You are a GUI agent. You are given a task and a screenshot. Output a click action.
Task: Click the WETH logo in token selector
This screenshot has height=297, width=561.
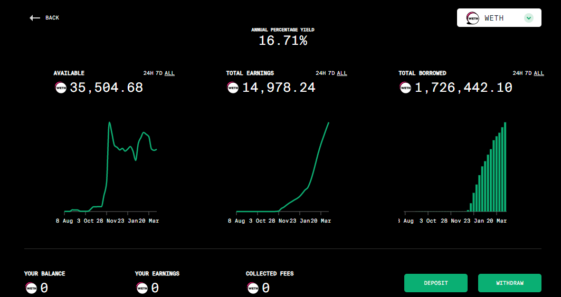pyautogui.click(x=473, y=18)
